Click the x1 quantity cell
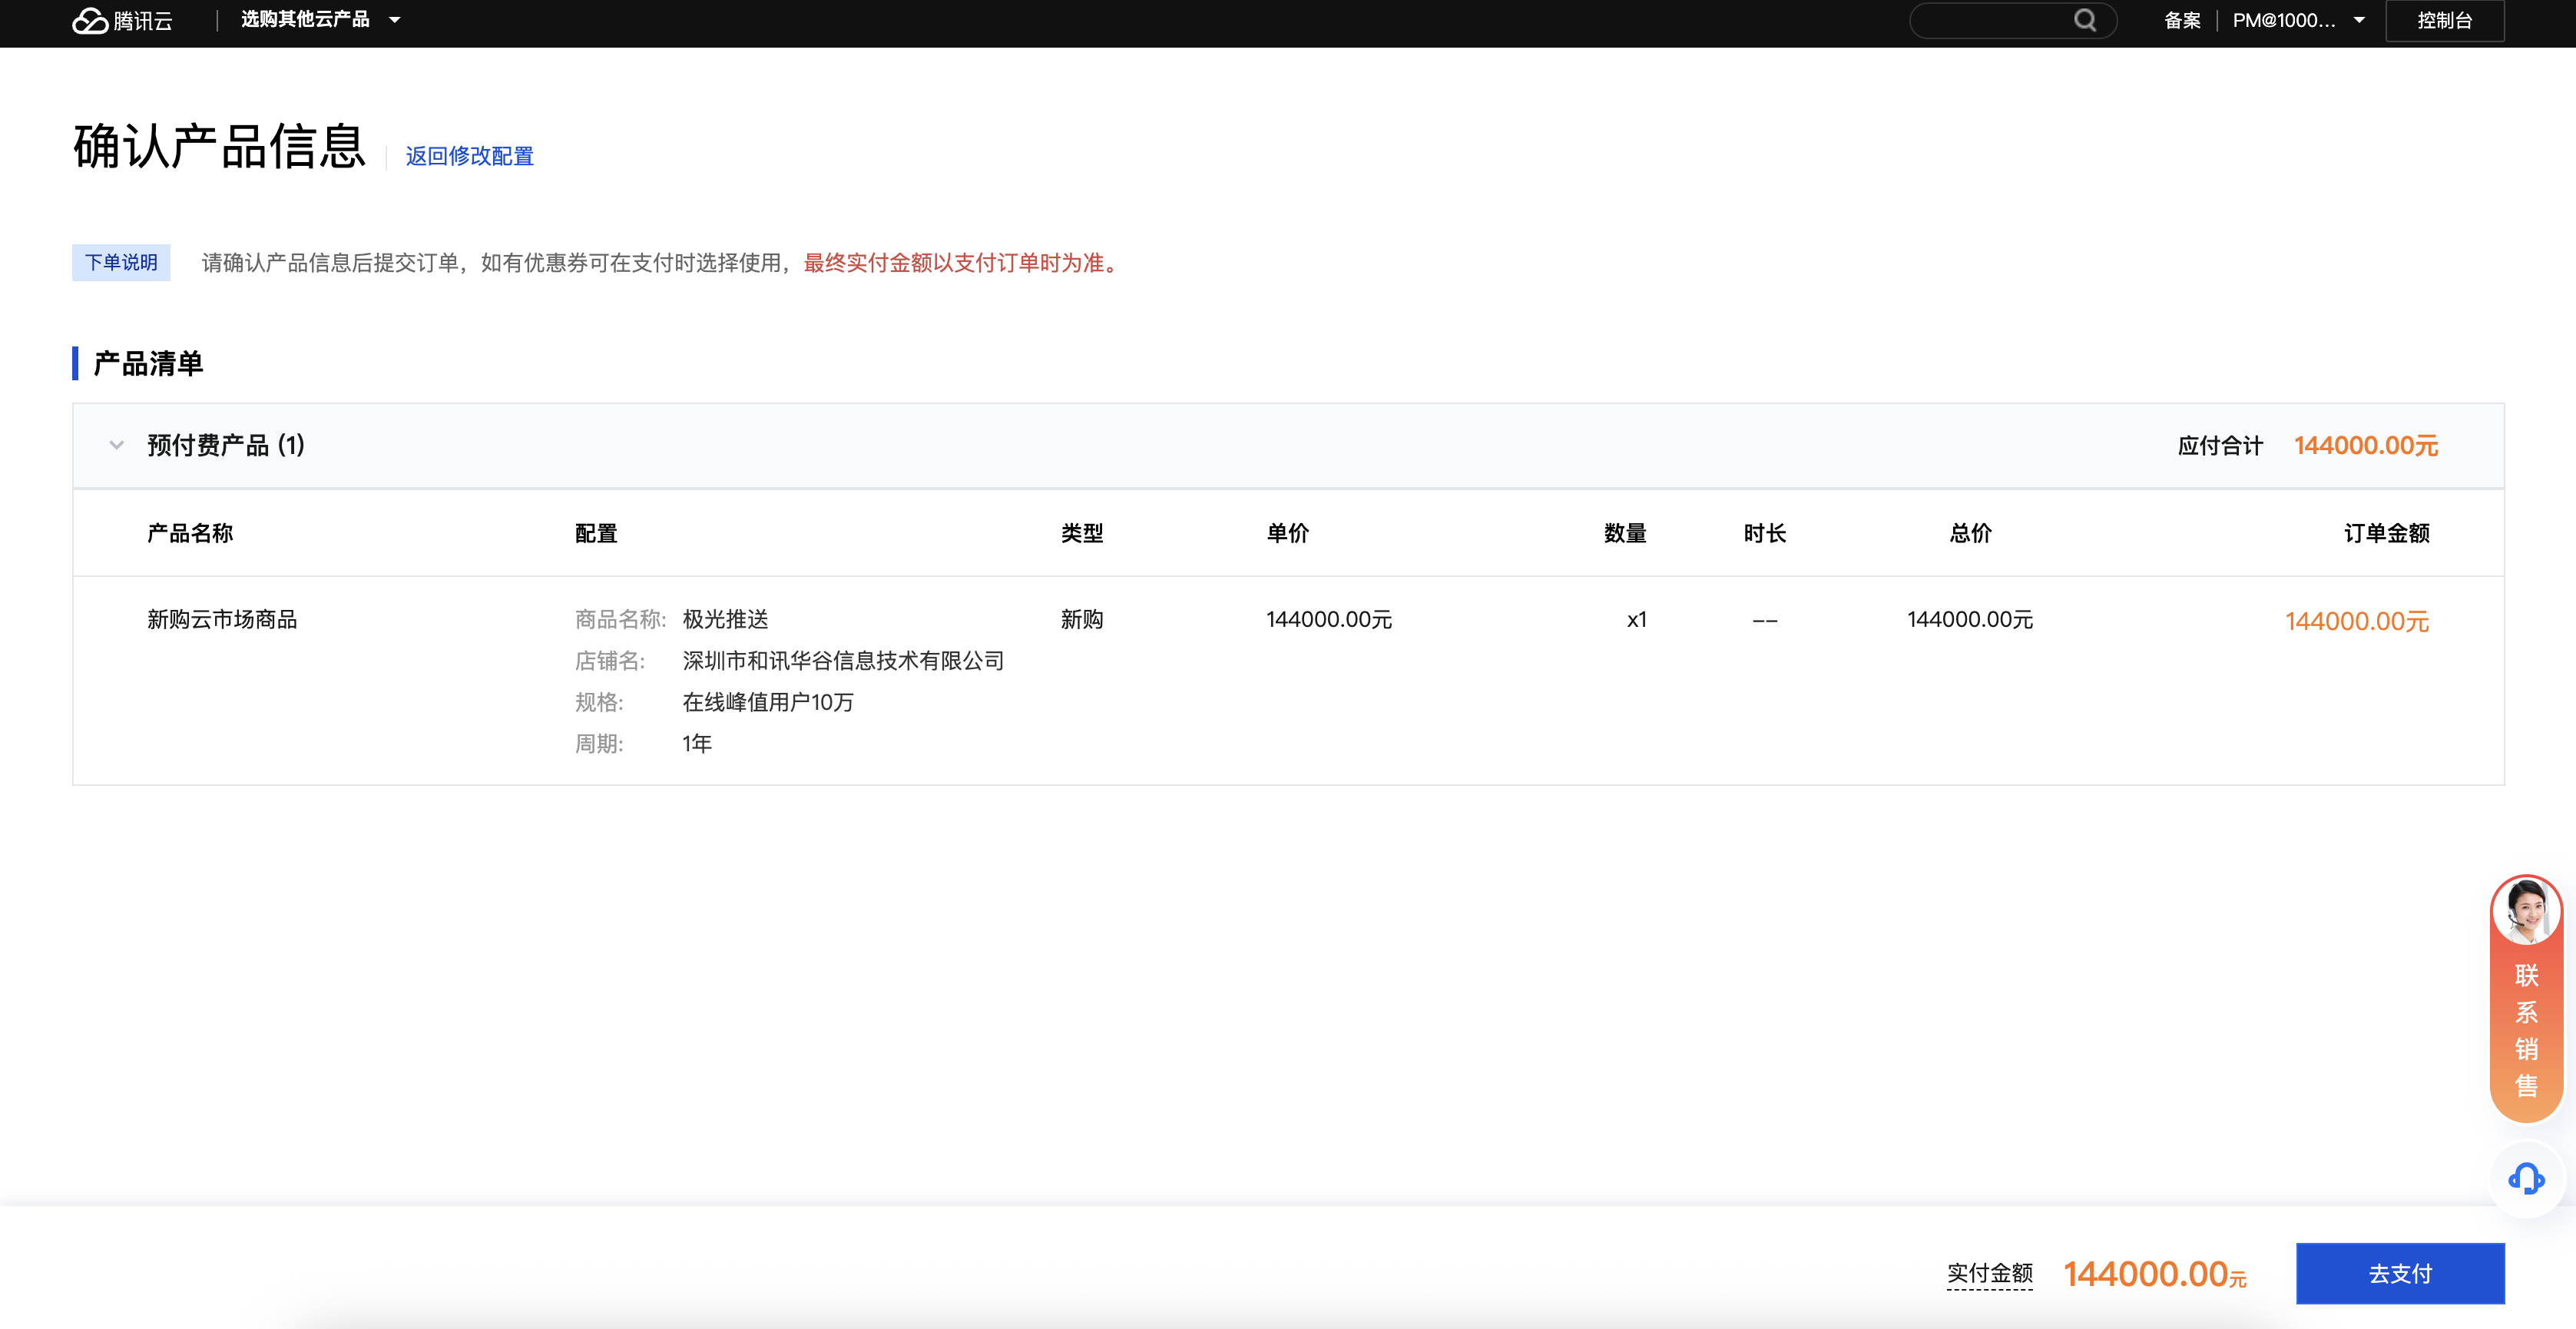The image size is (2576, 1329). pyautogui.click(x=1636, y=619)
